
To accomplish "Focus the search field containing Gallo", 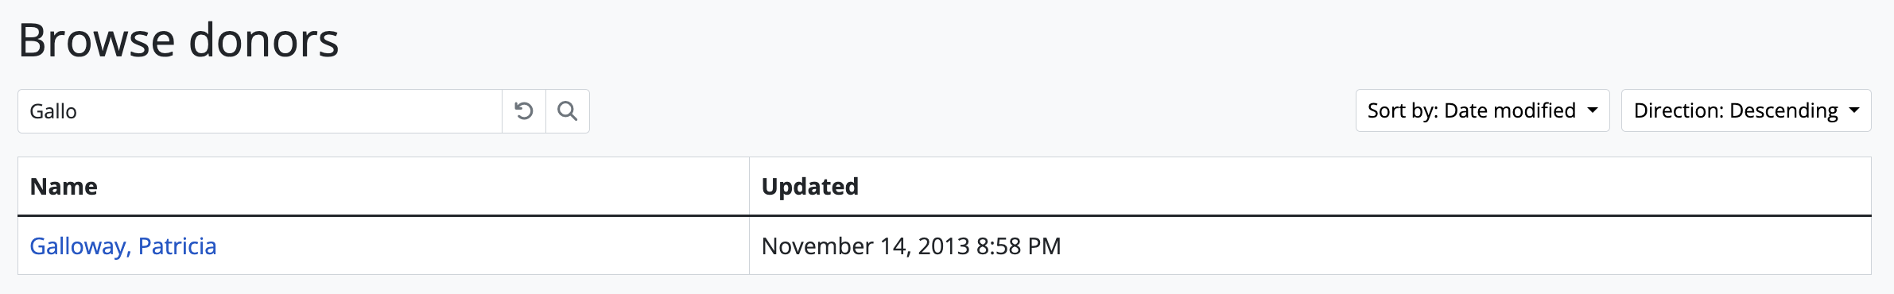I will click(260, 111).
